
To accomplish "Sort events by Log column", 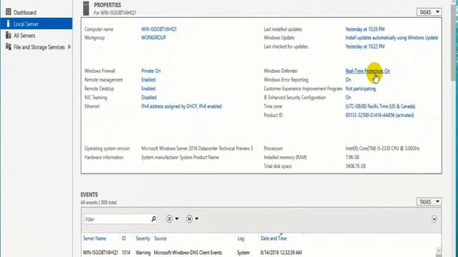I will coord(240,238).
